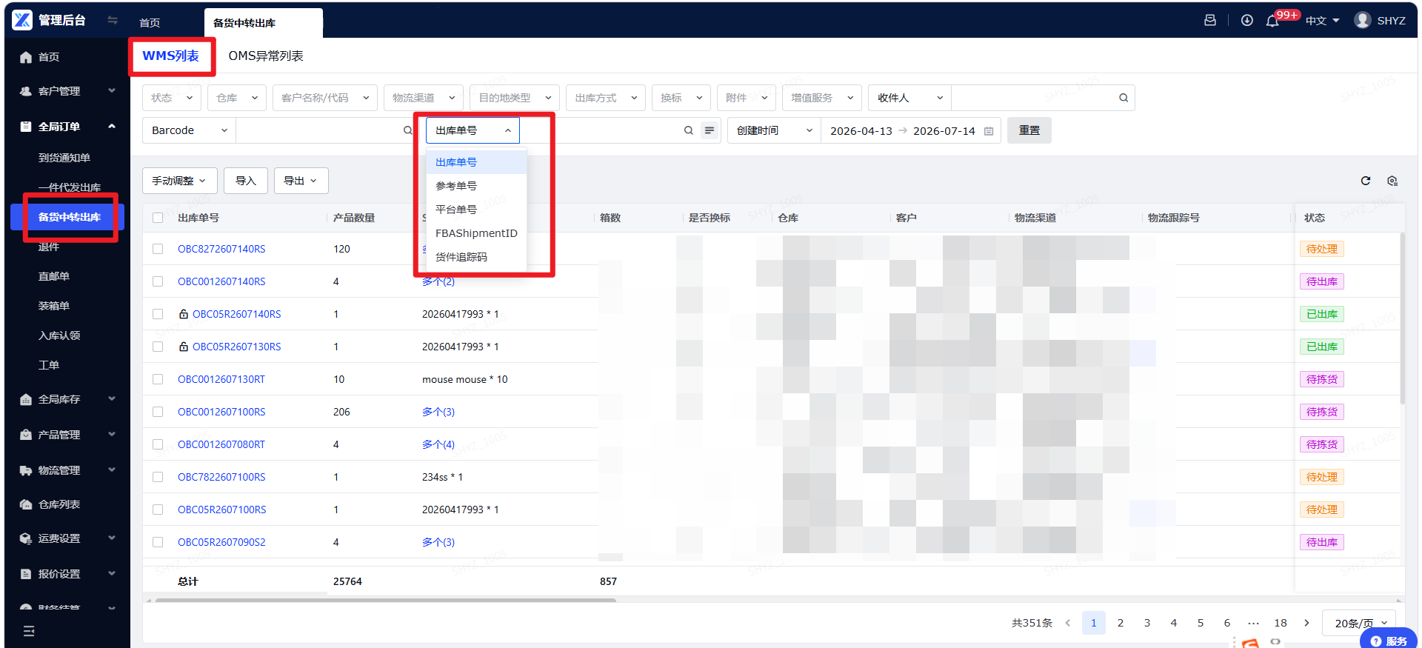1422x648 pixels.
Task: Select 货件追踪码 from the open dropdown list
Action: (x=476, y=257)
